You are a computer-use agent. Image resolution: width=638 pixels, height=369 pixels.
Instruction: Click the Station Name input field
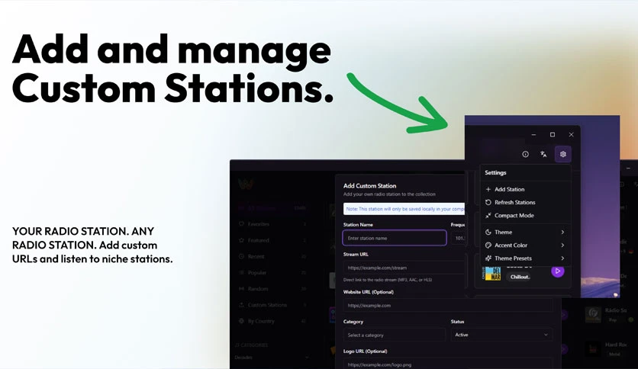395,238
